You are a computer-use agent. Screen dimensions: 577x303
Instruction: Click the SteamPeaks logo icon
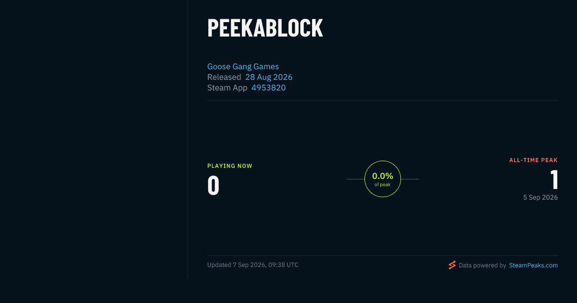coord(452,265)
